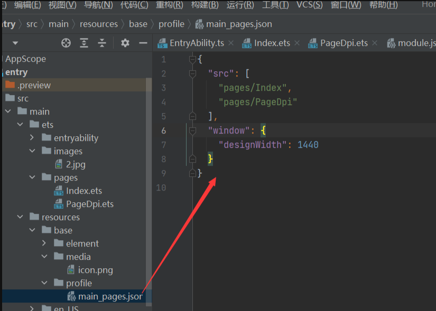The height and width of the screenshot is (311, 436).
Task: Open project panel settings gear icon
Action: [125, 43]
